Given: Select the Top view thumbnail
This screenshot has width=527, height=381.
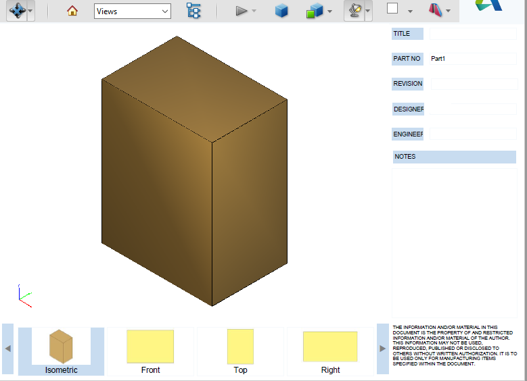Looking at the screenshot, I should pos(240,351).
